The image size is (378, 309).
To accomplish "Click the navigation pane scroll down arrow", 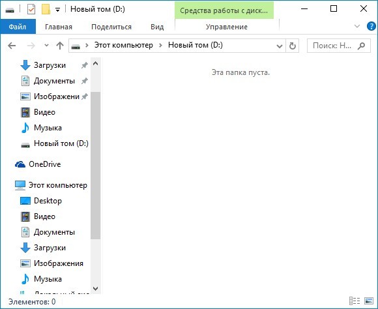I will [x=95, y=289].
